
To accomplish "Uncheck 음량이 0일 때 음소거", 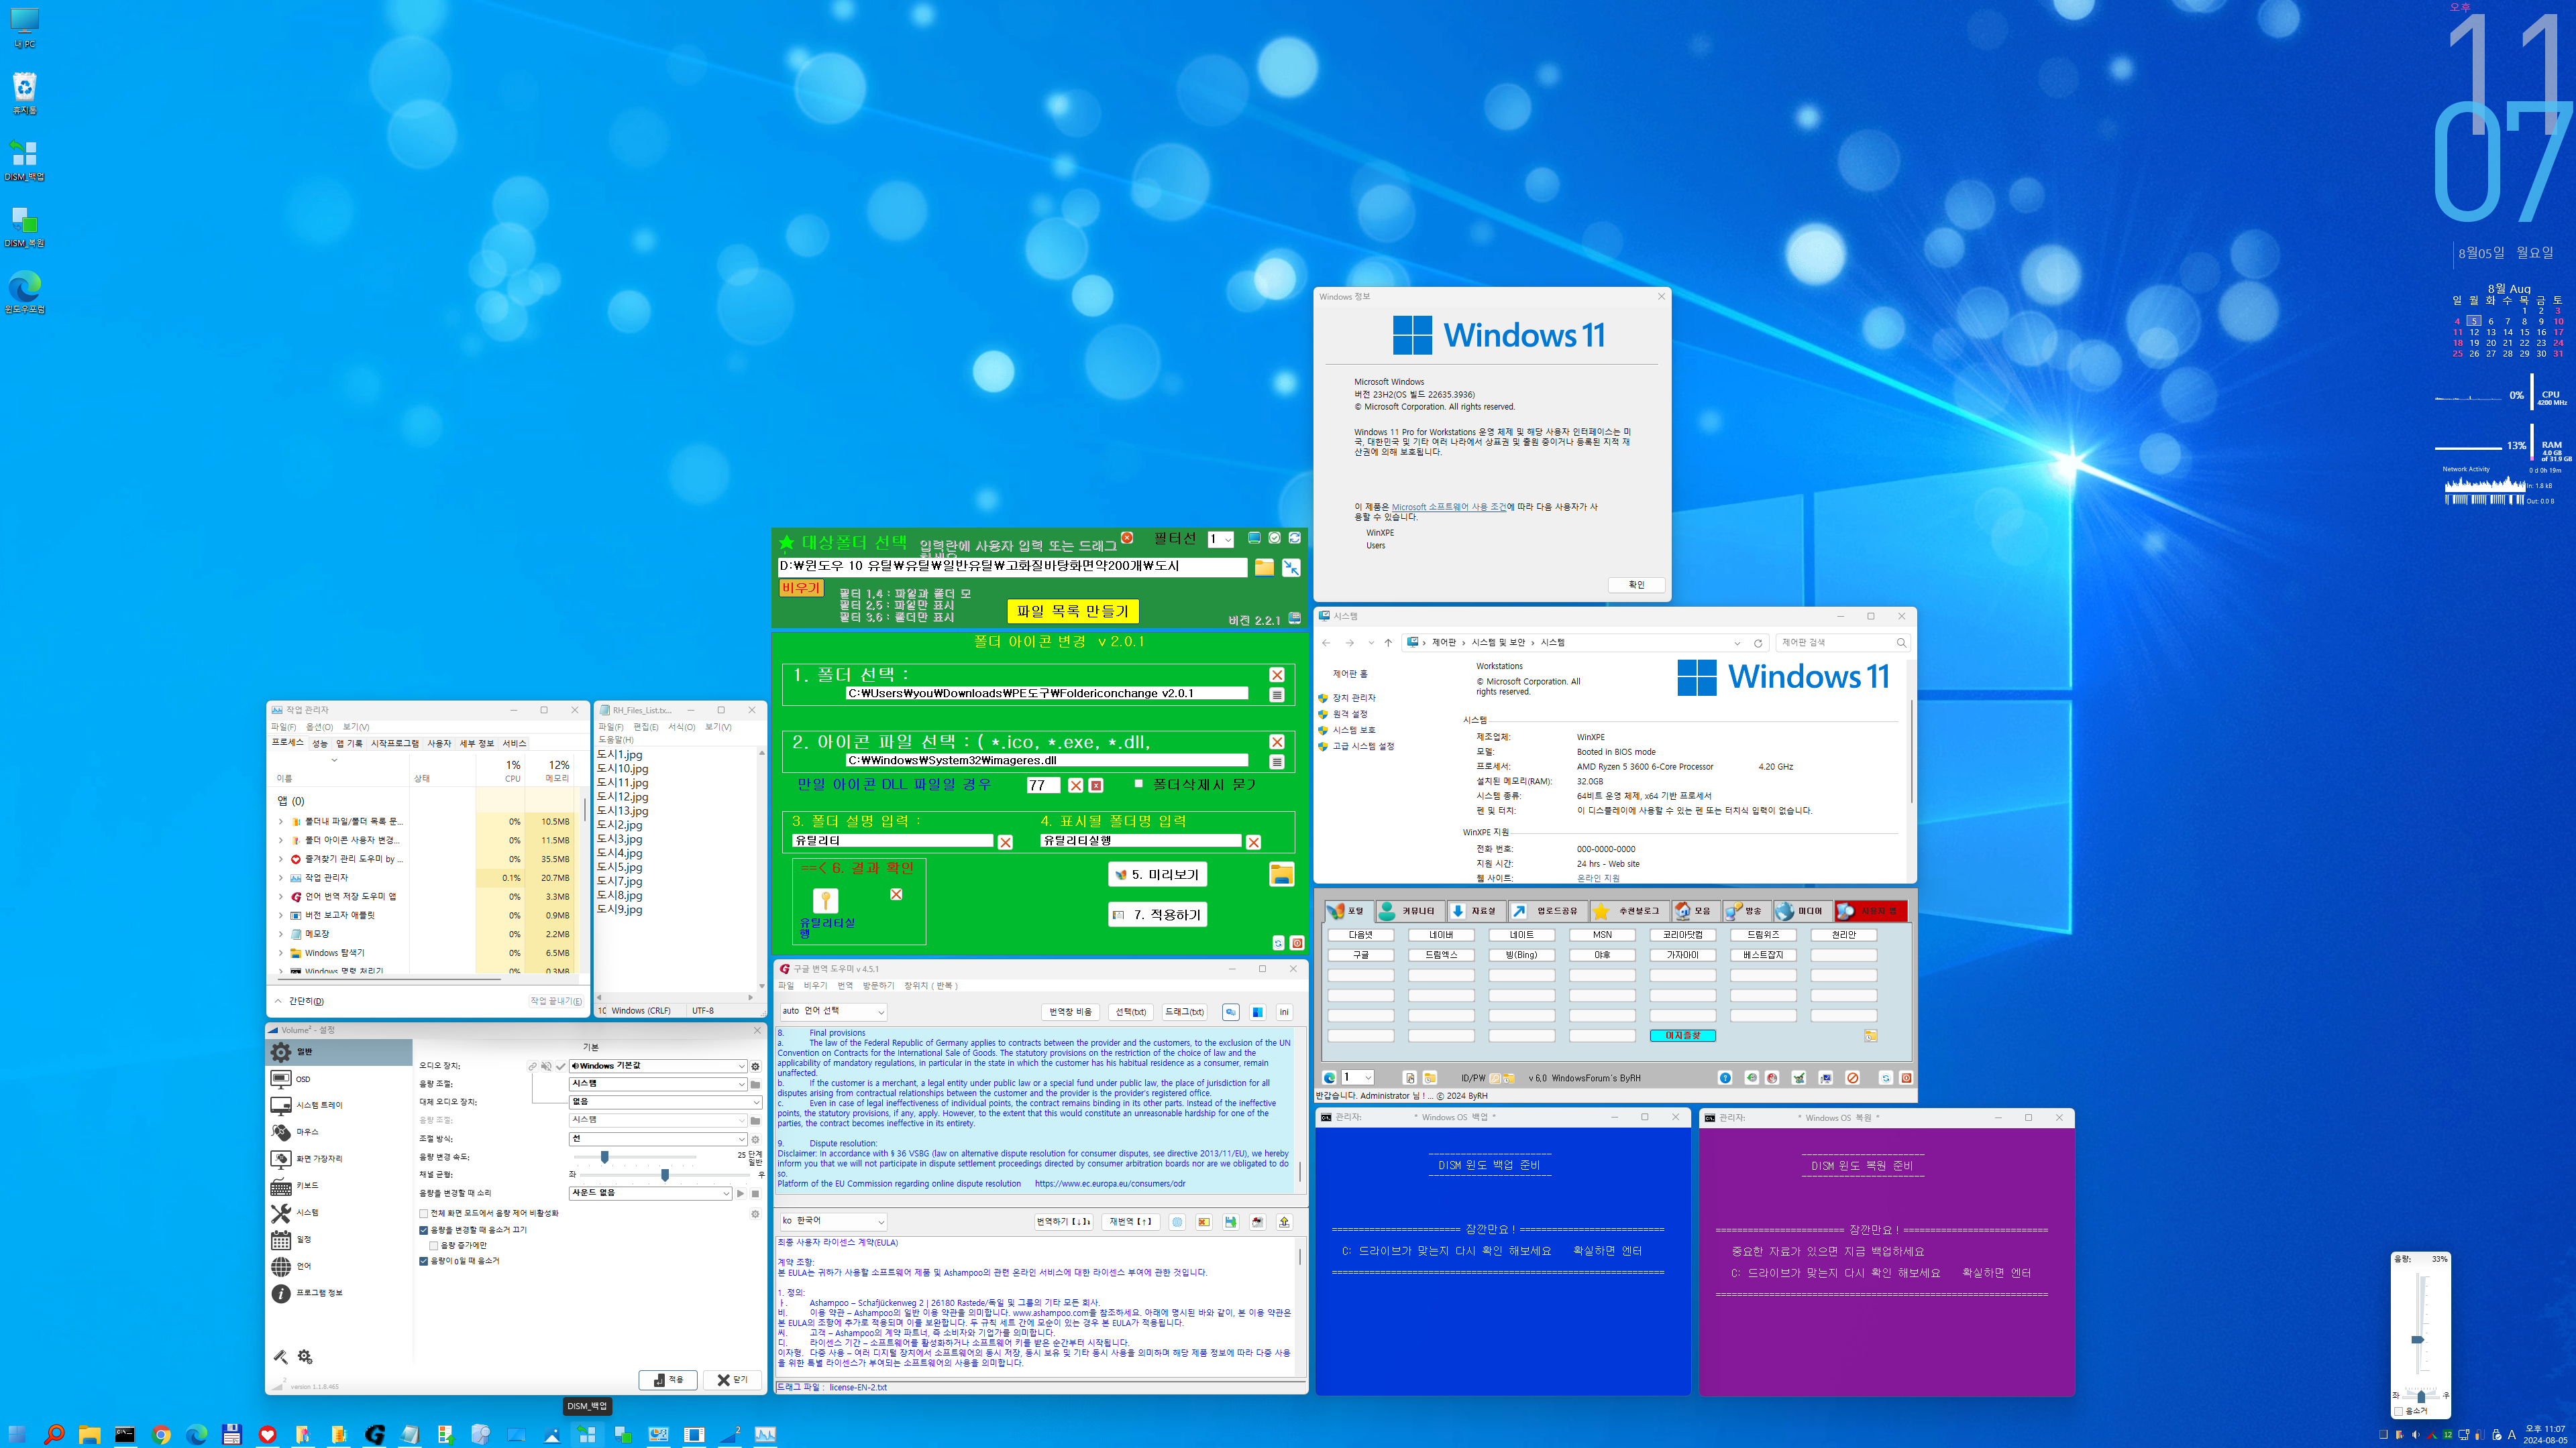I will tap(424, 1262).
